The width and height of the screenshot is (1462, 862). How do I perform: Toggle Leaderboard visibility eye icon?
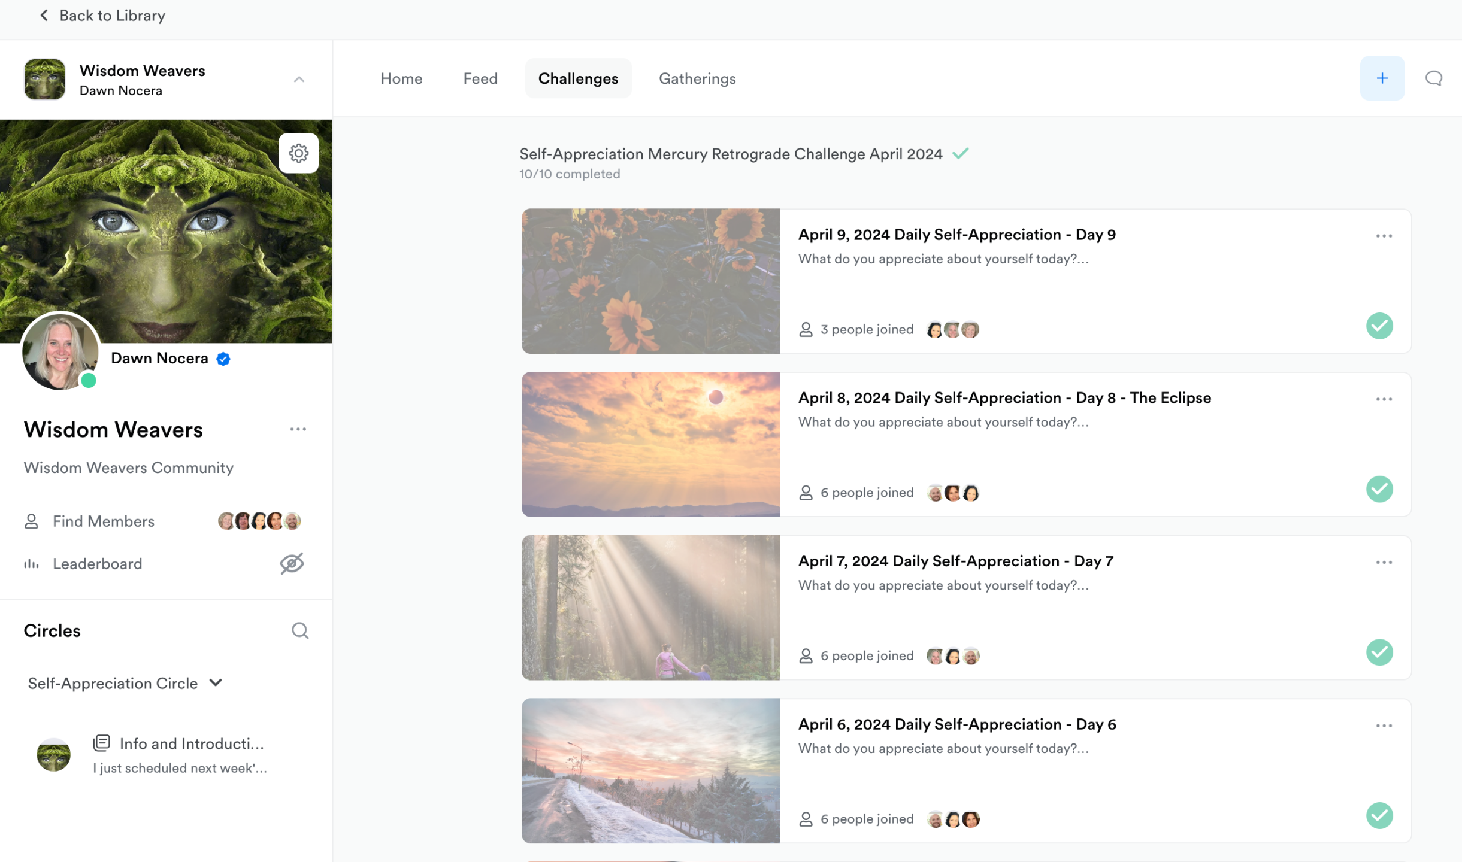[x=292, y=563]
